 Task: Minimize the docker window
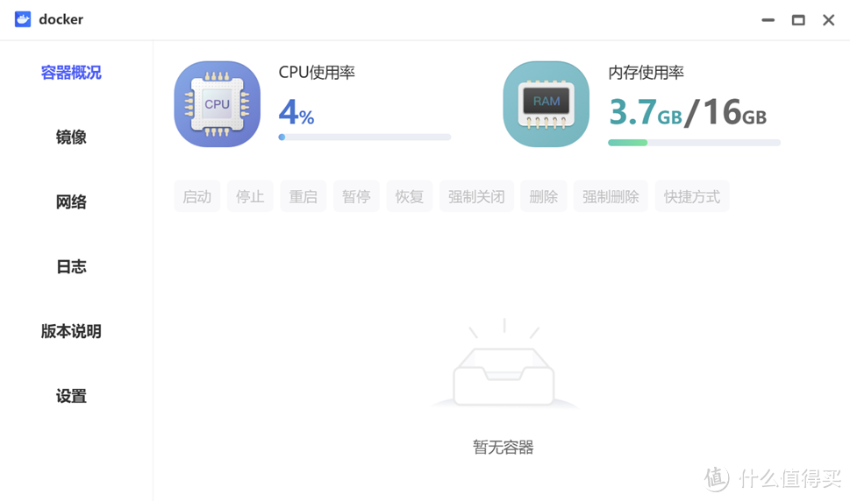(768, 20)
